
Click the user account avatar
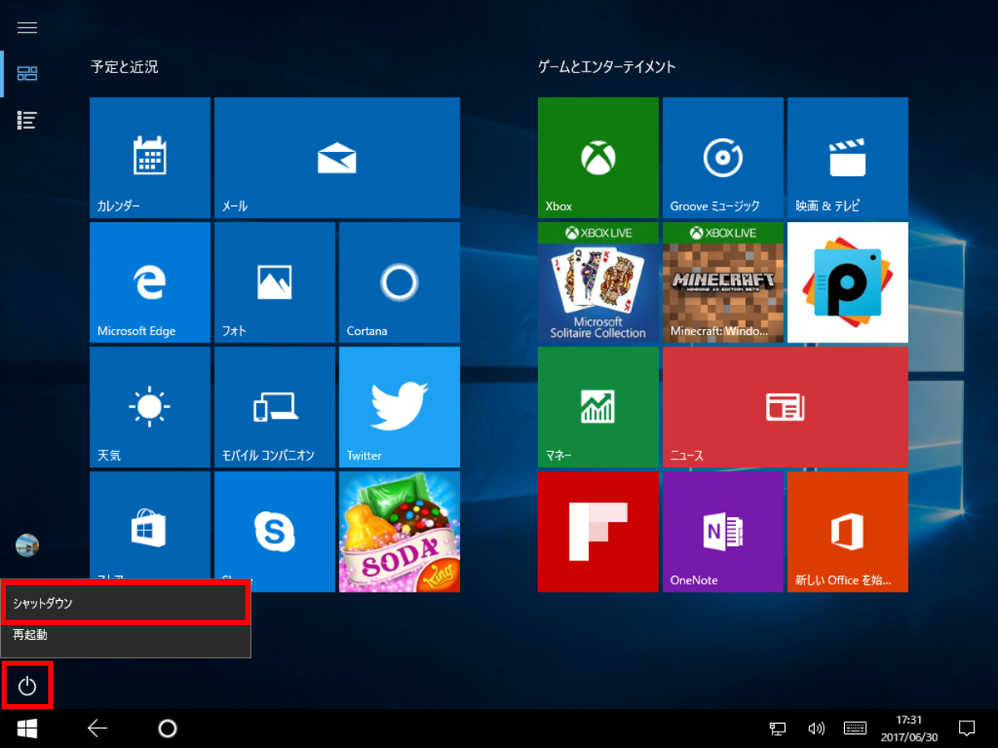click(27, 545)
